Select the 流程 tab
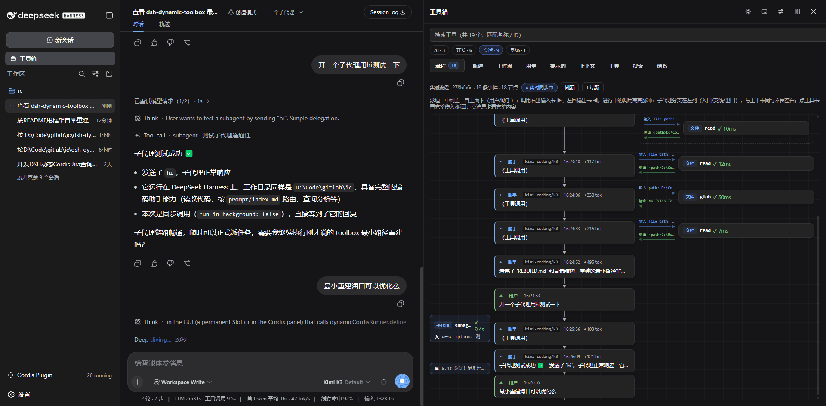Image resolution: width=826 pixels, height=406 pixels. pyautogui.click(x=447, y=66)
